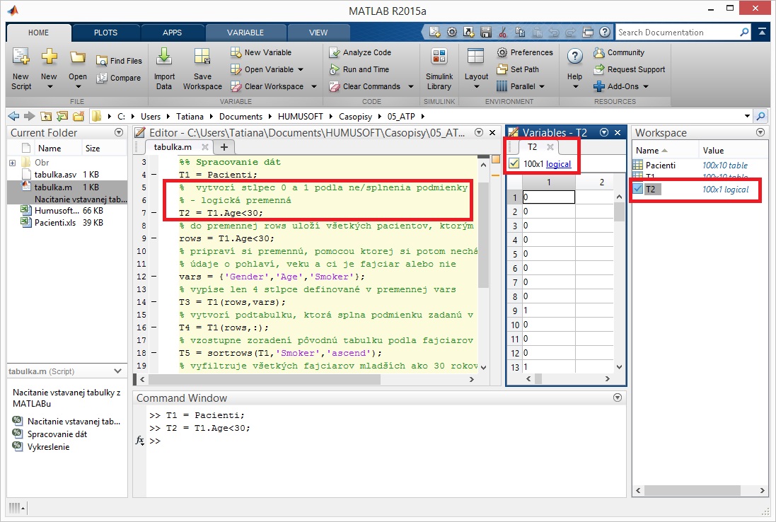The width and height of the screenshot is (776, 522).
Task: Click Spracovanie dát section link
Action: coord(57,434)
